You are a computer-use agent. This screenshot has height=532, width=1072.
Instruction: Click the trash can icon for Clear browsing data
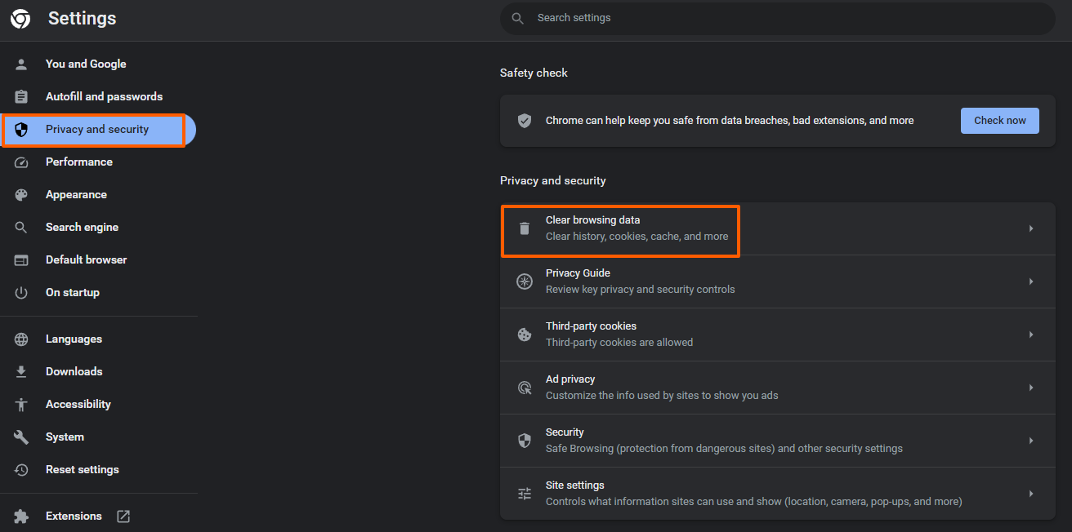pos(525,228)
